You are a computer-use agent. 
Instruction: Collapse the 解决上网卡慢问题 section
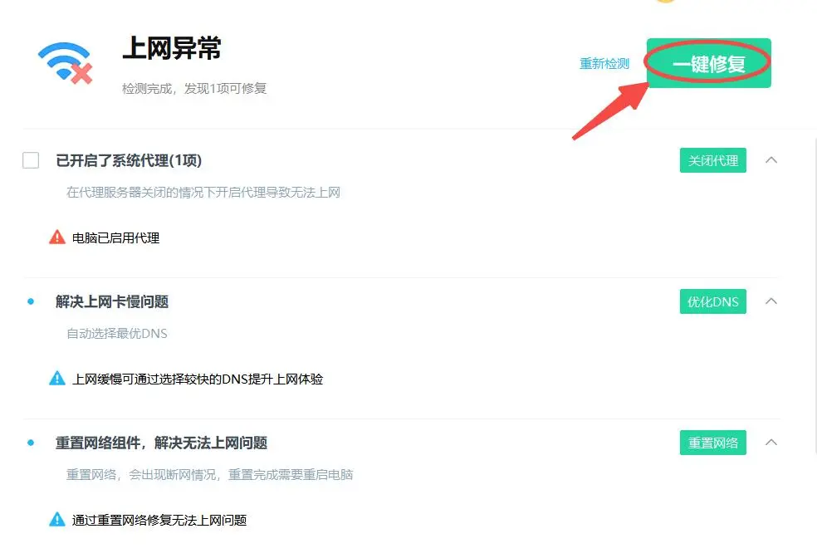tap(771, 301)
